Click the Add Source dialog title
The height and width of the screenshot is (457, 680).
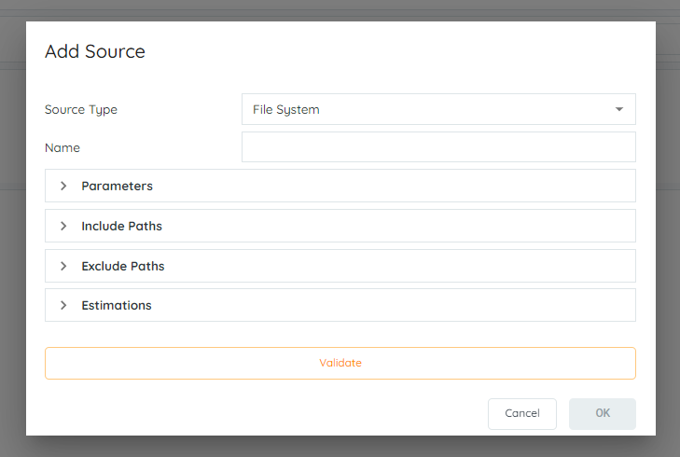(95, 51)
